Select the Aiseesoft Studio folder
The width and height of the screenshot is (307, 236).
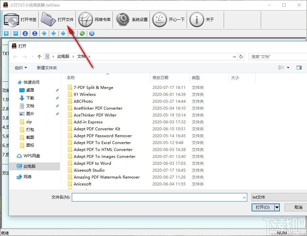click(x=89, y=170)
